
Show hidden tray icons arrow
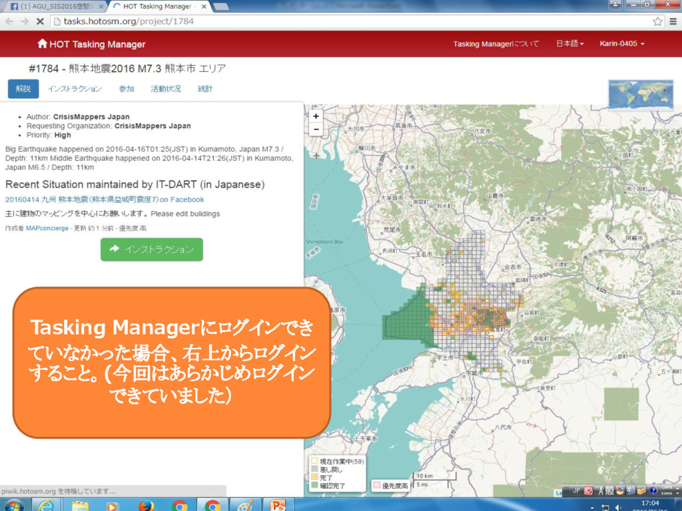pyautogui.click(x=592, y=508)
